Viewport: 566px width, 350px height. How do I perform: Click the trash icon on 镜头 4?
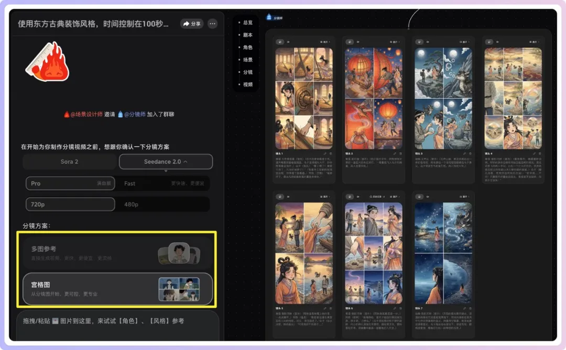pos(539,153)
